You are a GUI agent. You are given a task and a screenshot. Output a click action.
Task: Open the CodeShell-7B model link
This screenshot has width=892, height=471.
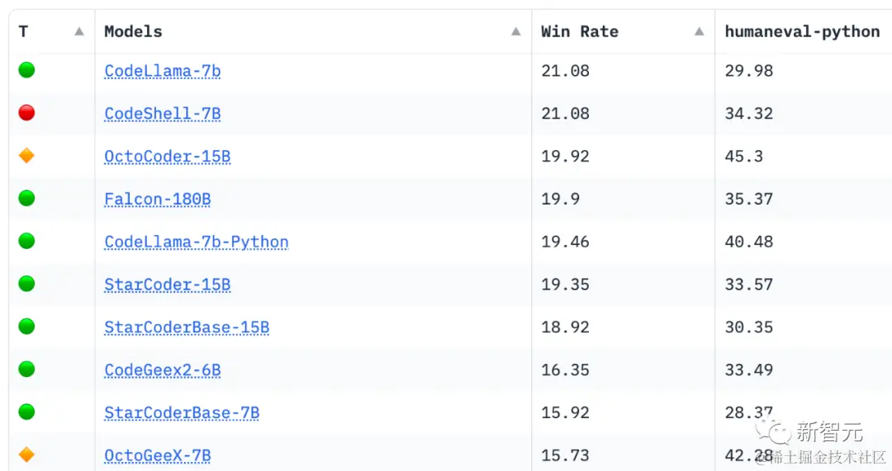coord(162,114)
